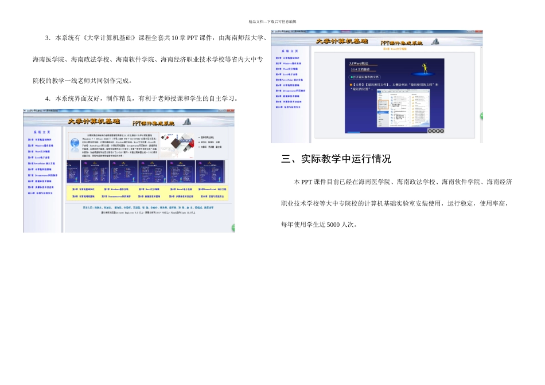The width and height of the screenshot is (545, 385).
Task: Open 系统主页 in the left courseware window
Action: tap(42, 132)
